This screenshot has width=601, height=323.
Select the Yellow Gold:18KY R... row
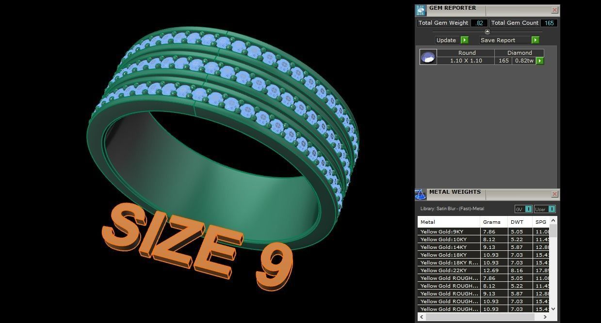[484, 262]
